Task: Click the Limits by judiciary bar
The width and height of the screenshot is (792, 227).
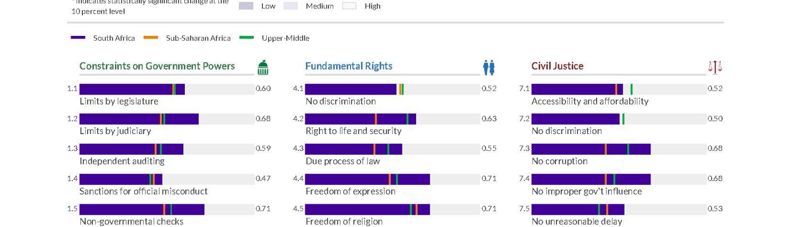Action: [139, 119]
